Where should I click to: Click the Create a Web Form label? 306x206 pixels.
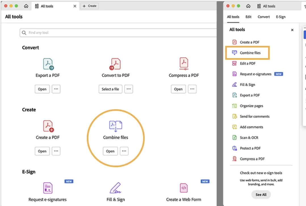[x=184, y=199]
